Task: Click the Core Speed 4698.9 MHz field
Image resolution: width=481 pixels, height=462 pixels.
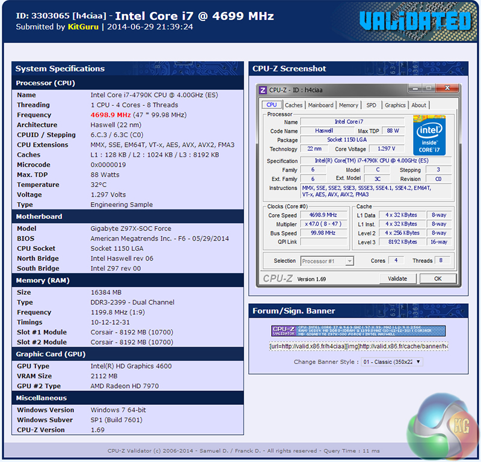Action: tap(323, 215)
